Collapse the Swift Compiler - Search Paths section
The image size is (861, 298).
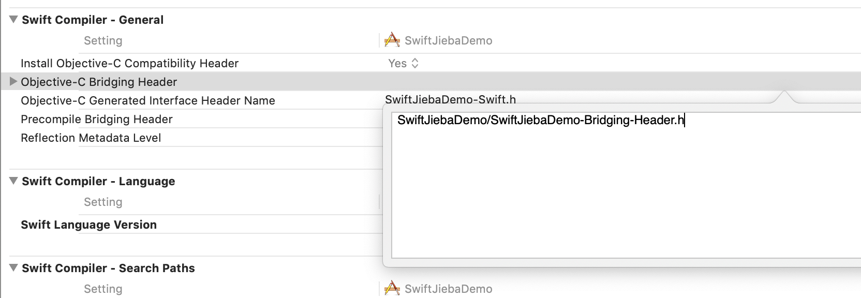coord(14,268)
